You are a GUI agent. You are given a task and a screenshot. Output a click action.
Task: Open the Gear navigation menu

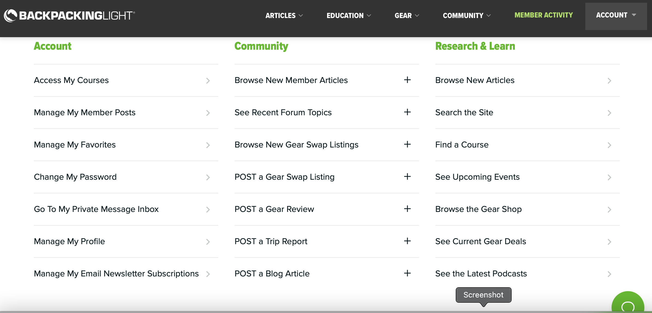[407, 16]
